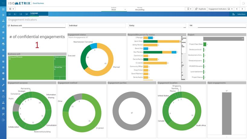Screen dimensions: 247x139
Task: Click the table grid icon in the sidebar
Action: tap(3, 9)
